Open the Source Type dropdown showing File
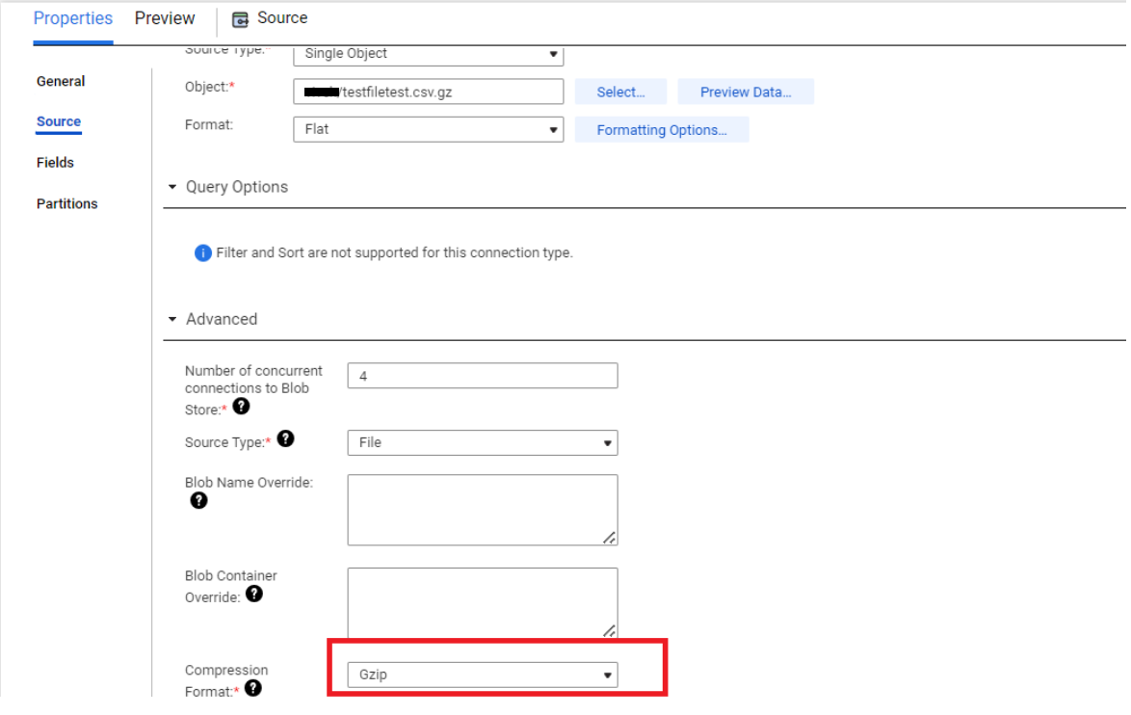1131x715 pixels. pyautogui.click(x=483, y=443)
